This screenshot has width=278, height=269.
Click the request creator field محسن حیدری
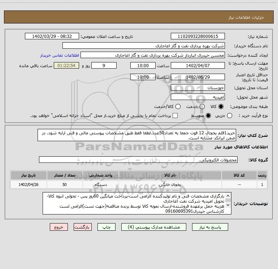tap(153, 55)
